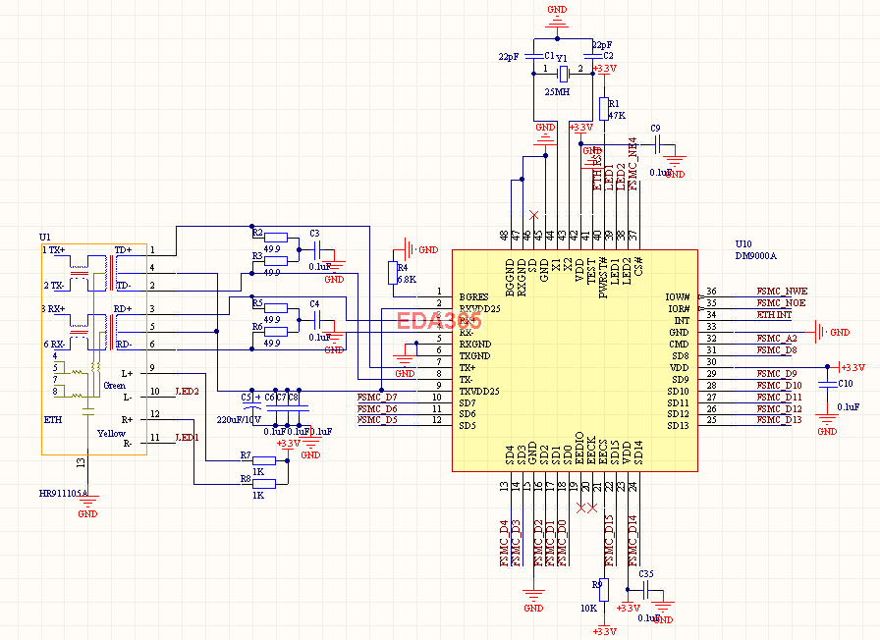The width and height of the screenshot is (880, 640).
Task: Select resistor R4 6.8K symbol
Action: click(393, 273)
